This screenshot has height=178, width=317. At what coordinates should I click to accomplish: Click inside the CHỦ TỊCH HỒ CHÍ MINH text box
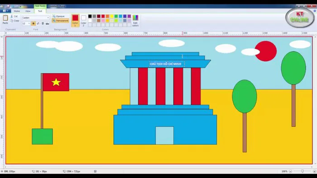click(167, 64)
